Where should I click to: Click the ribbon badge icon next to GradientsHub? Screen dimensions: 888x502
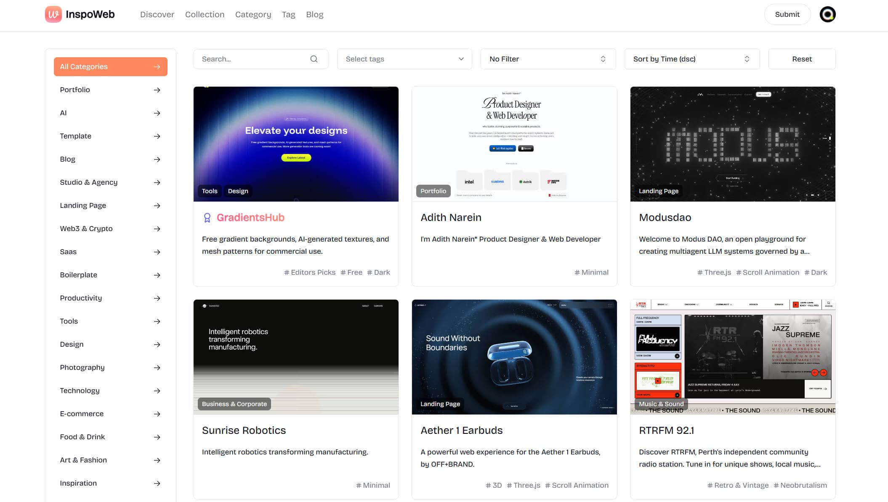click(x=206, y=218)
